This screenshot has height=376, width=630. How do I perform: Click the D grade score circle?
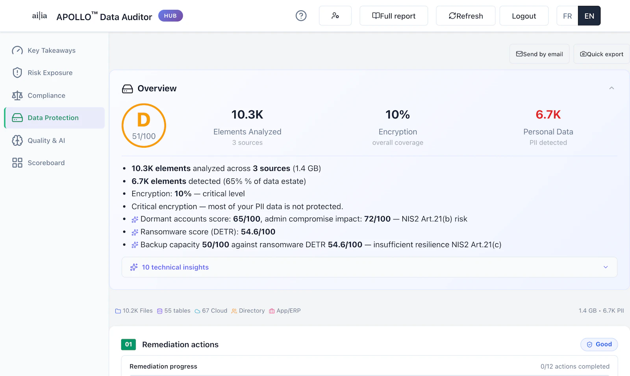[x=144, y=125]
